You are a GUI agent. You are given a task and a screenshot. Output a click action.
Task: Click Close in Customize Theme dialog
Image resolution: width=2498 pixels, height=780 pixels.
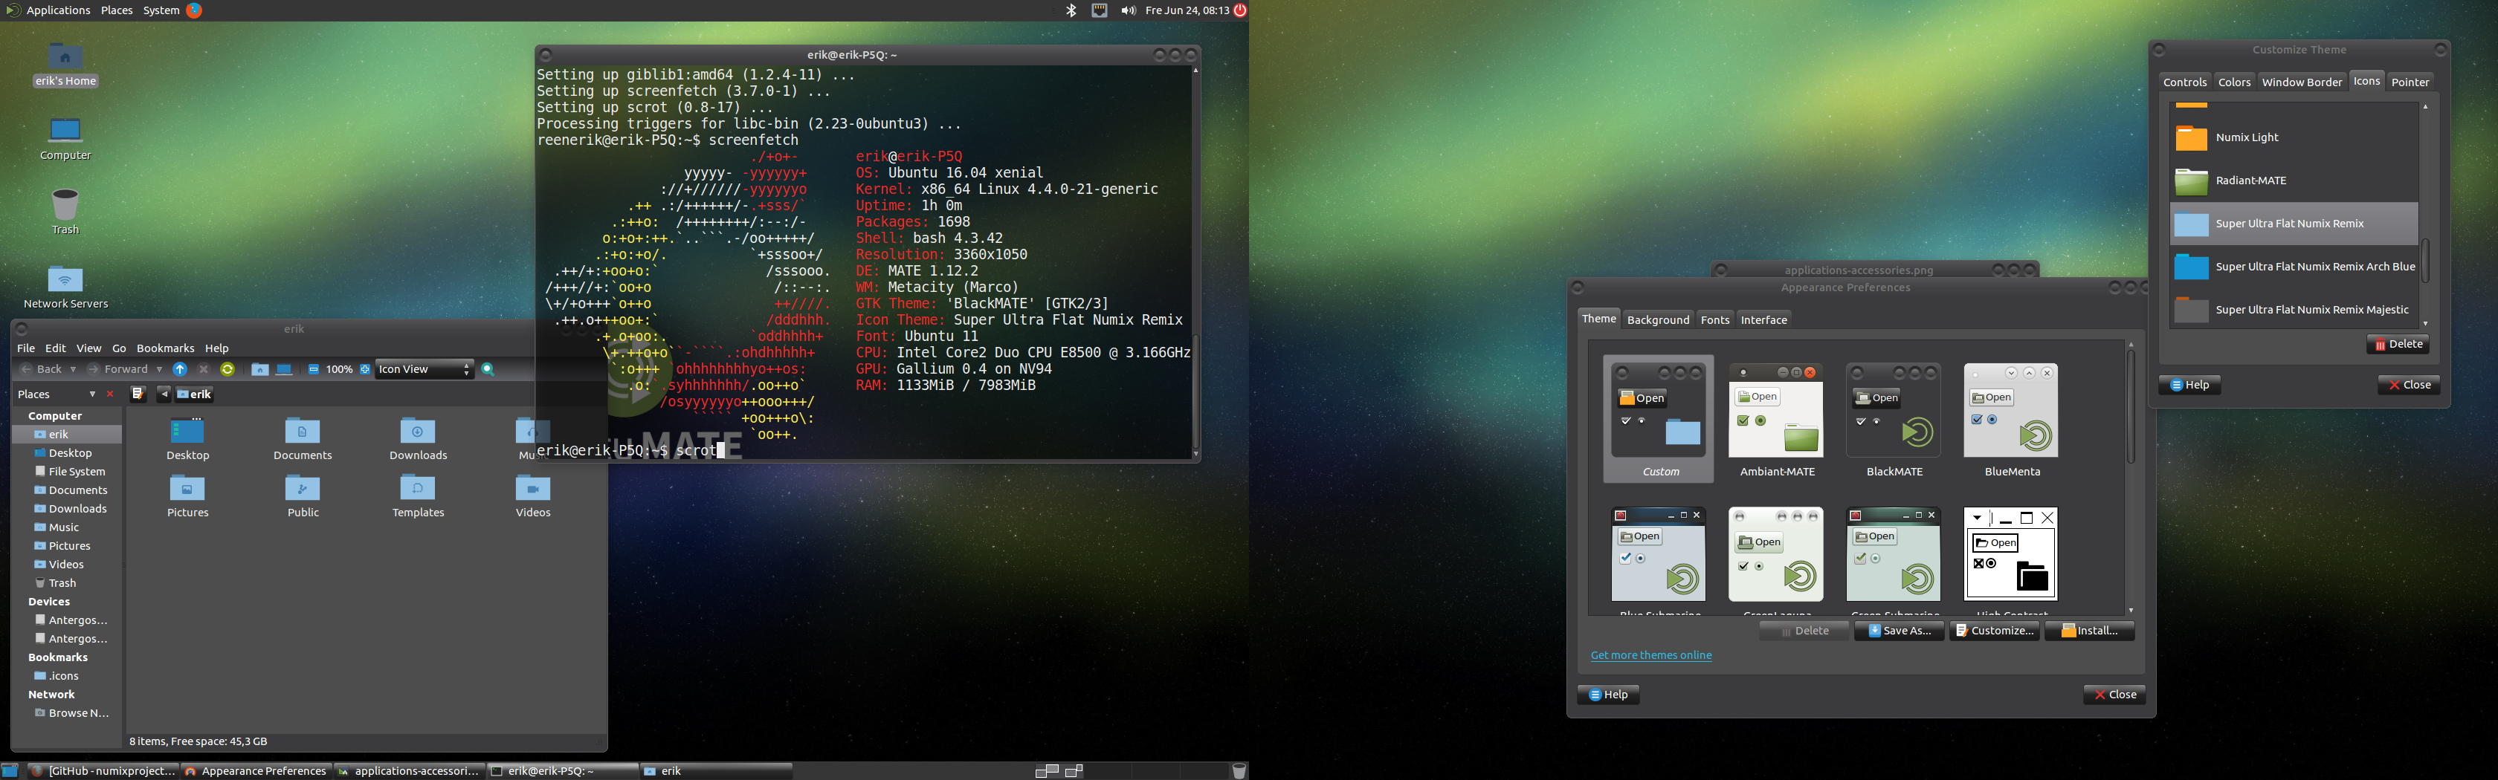2409,385
